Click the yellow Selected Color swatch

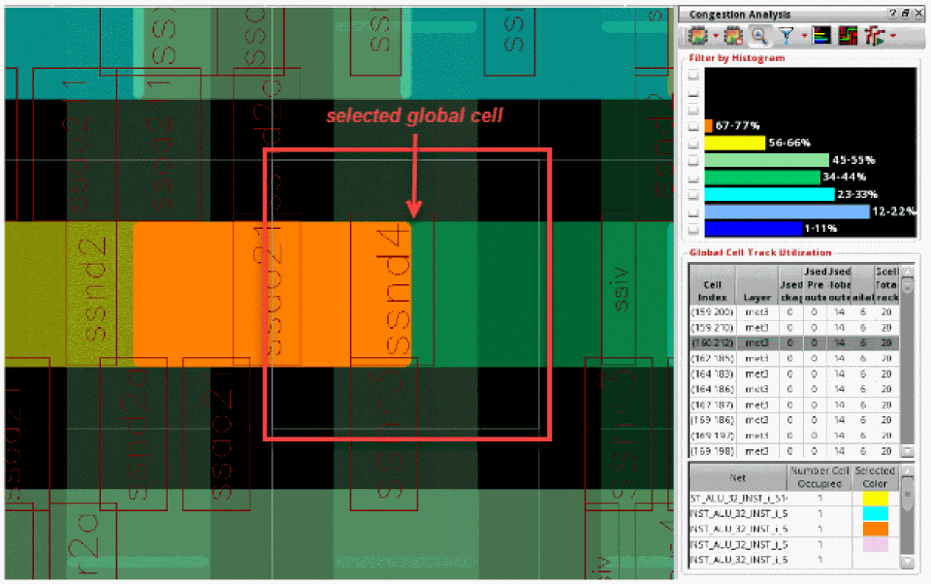[877, 499]
